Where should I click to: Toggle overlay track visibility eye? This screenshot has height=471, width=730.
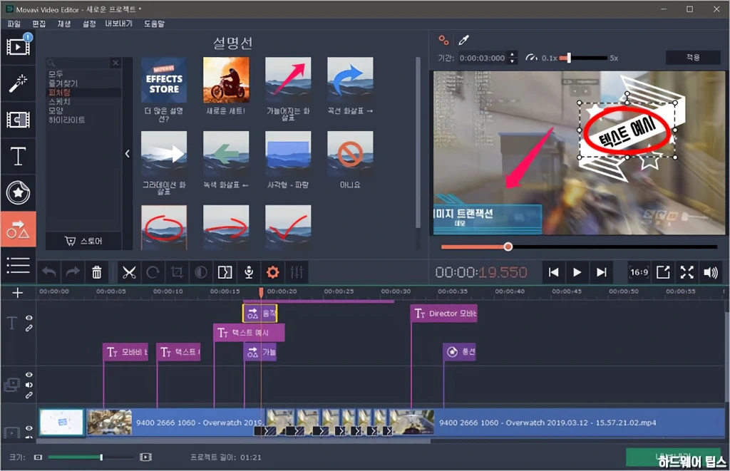point(29,375)
